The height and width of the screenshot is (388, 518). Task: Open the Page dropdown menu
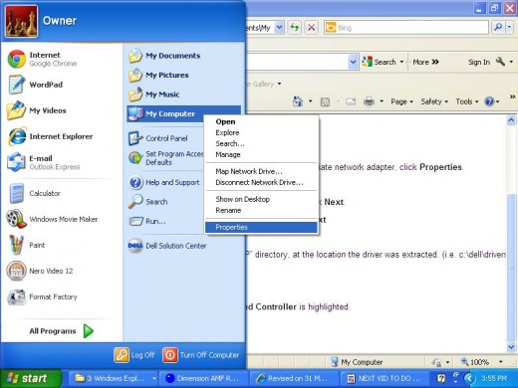(x=401, y=101)
